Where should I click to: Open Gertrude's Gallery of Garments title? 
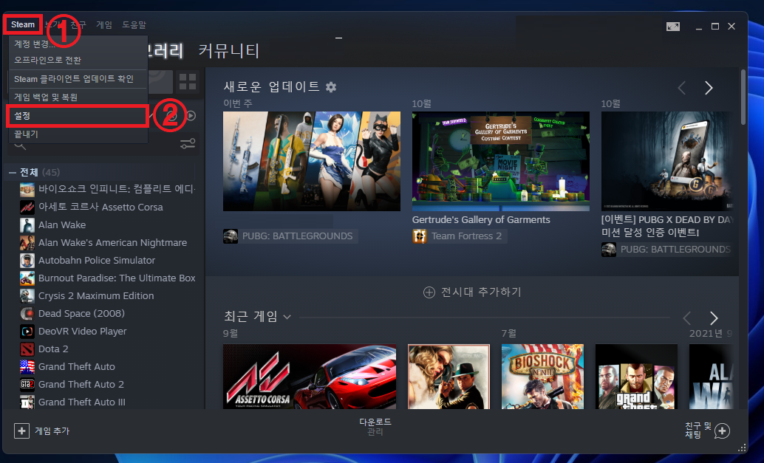[x=481, y=219]
